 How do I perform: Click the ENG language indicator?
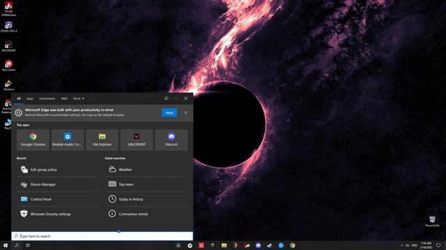[415, 245]
